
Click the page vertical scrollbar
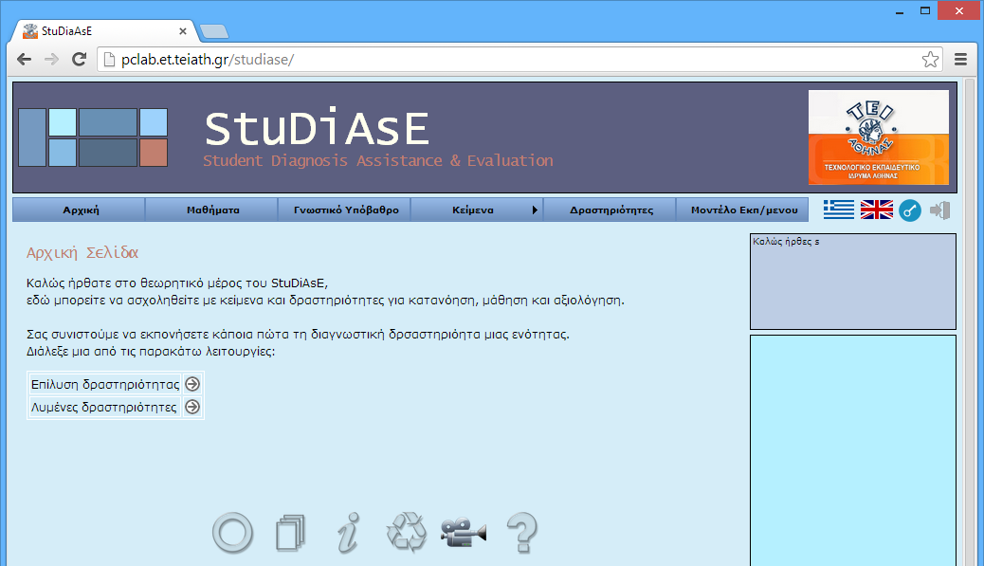[970, 321]
